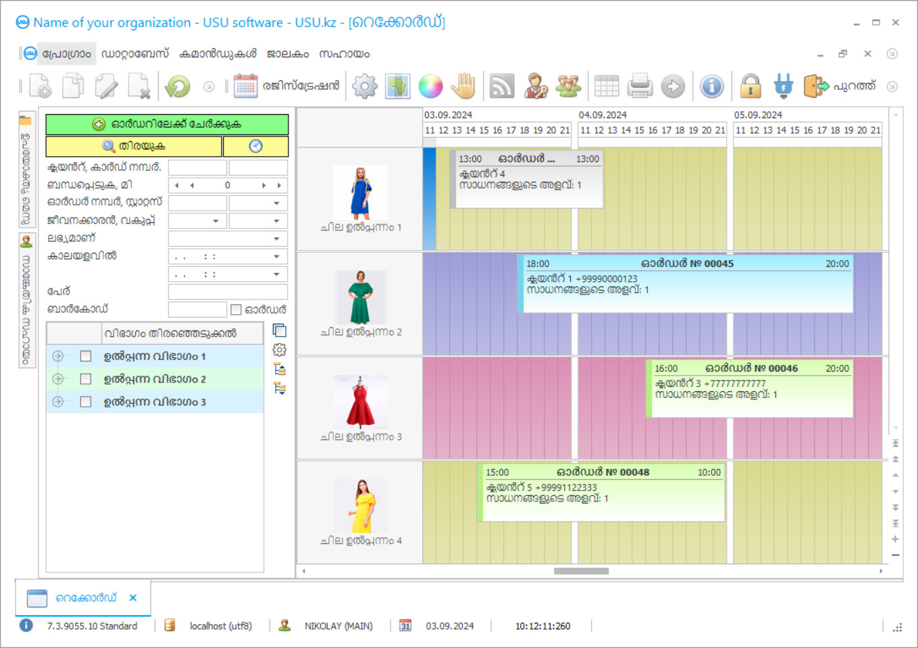Open the calendar registration icon
Viewport: 918px width, 648px height.
point(245,86)
